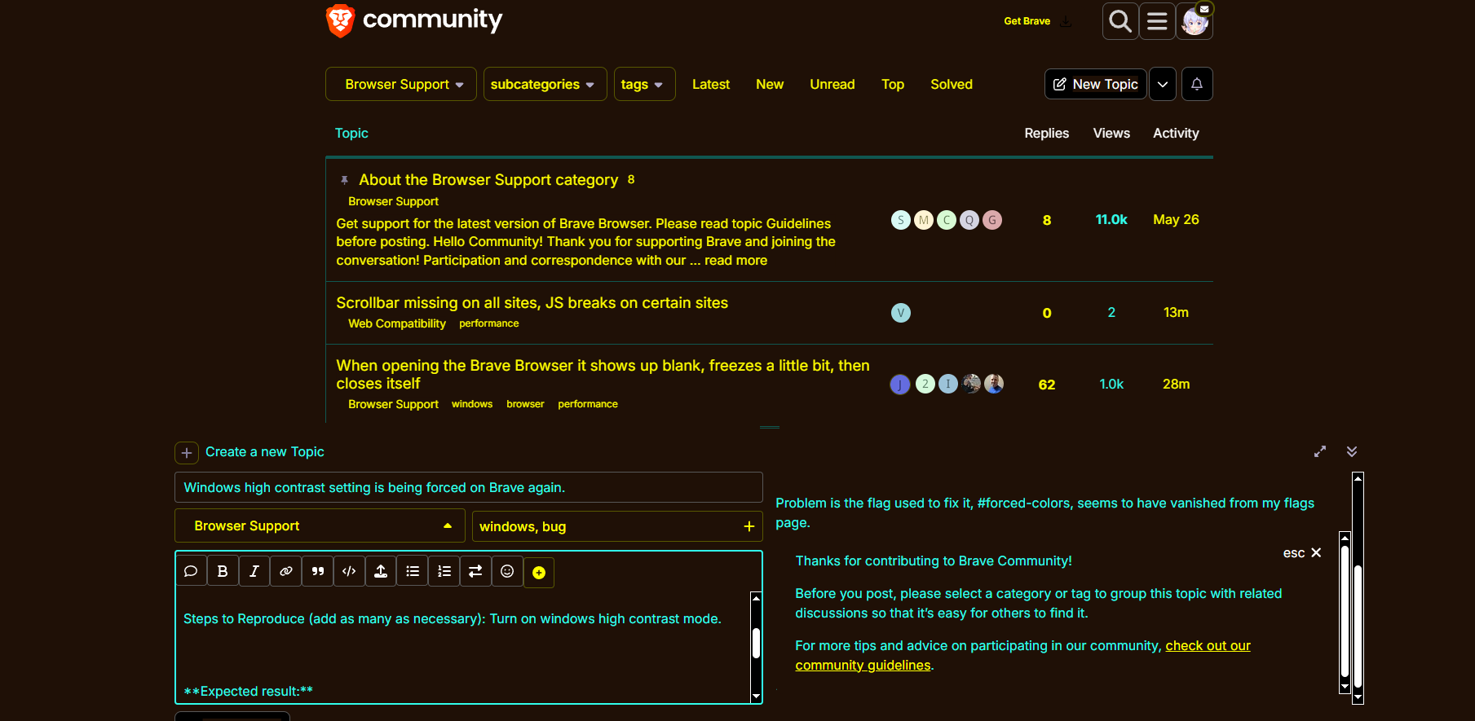The image size is (1475, 721).
Task: Open 'About the Browser Support category' topic
Action: pyautogui.click(x=488, y=180)
